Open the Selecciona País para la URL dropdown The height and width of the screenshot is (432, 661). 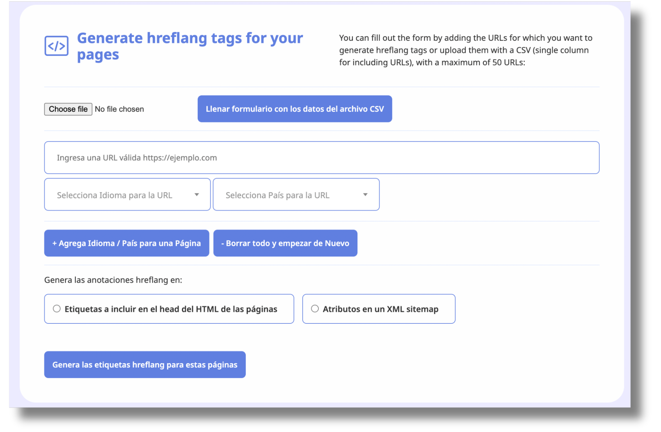point(296,195)
